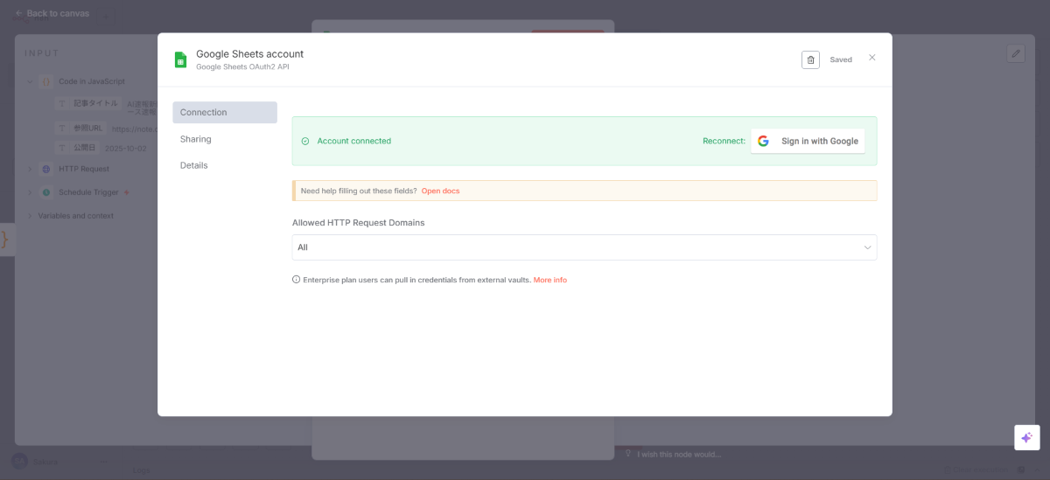Expand Variables and context section
Screen dimensions: 1050x480
click(29, 216)
